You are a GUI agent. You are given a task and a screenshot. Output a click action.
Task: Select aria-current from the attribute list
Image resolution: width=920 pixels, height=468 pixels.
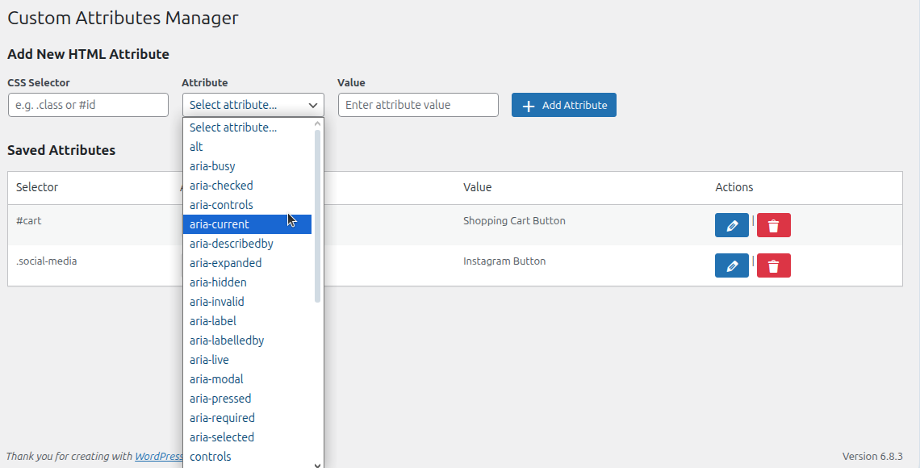tap(218, 224)
